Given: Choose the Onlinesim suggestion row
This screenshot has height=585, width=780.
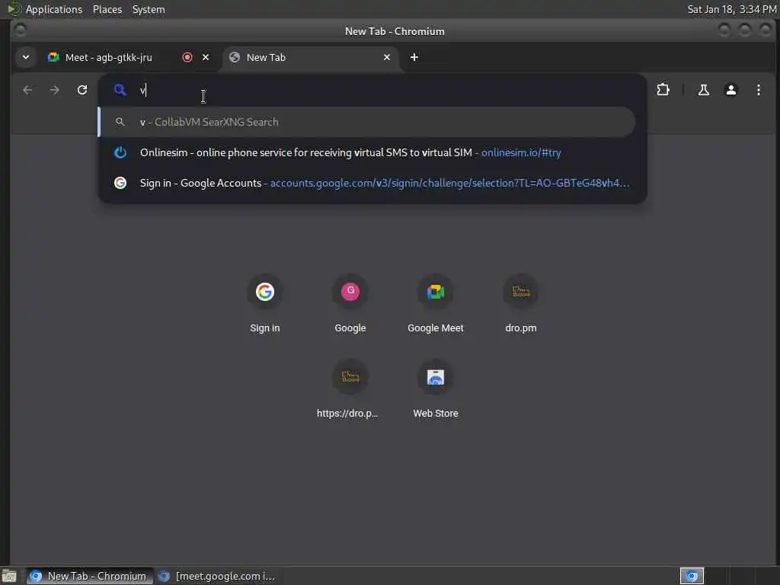Looking at the screenshot, I should (367, 152).
